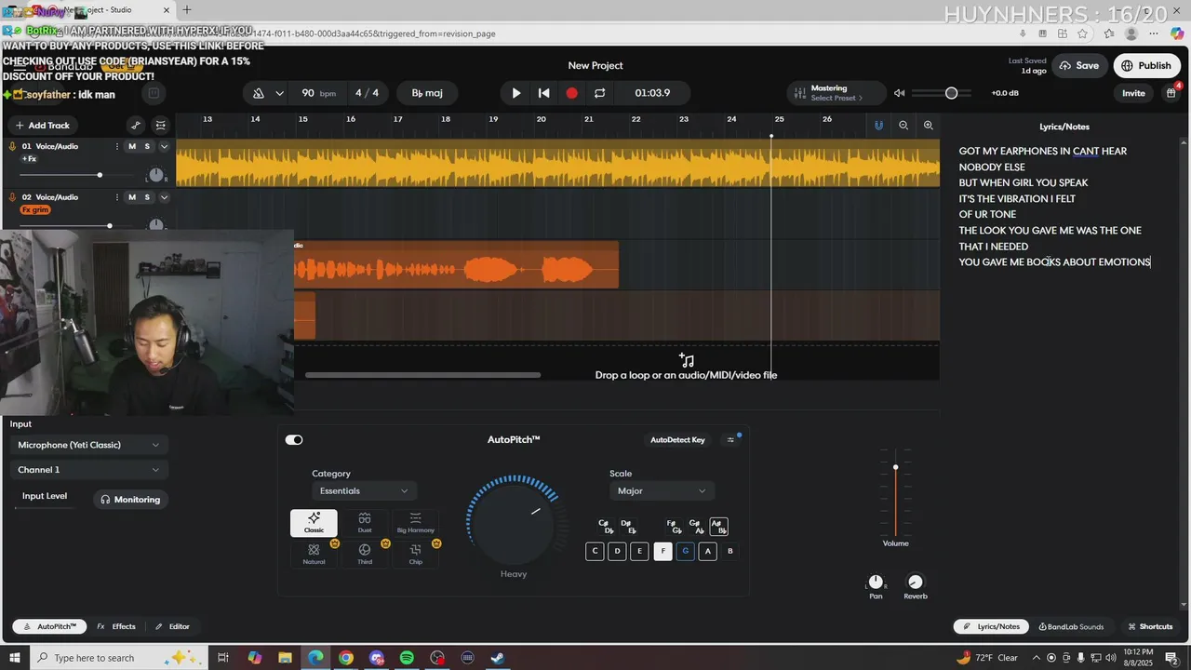Add Fx to track 01
Image resolution: width=1191 pixels, height=670 pixels.
tap(29, 159)
